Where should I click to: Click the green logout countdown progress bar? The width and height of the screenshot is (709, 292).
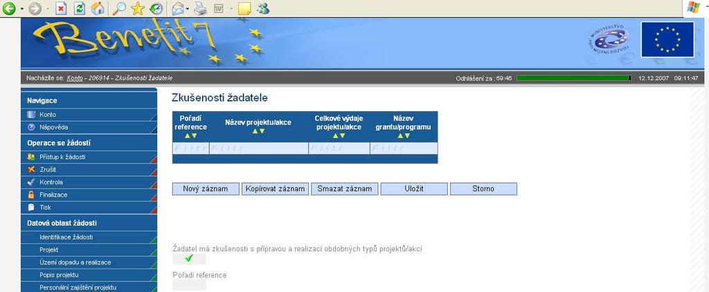click(573, 79)
